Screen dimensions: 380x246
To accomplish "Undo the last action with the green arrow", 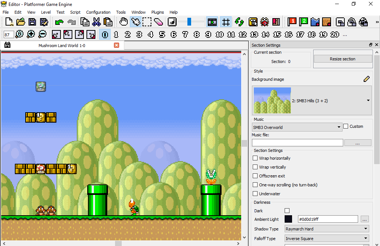I will point(59,22).
